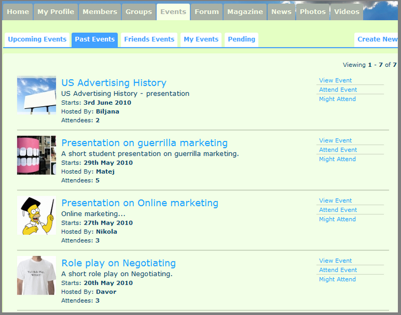The height and width of the screenshot is (315, 401).
Task: Click the billboard thumbnail for US Advertising History
Action: coord(36,95)
